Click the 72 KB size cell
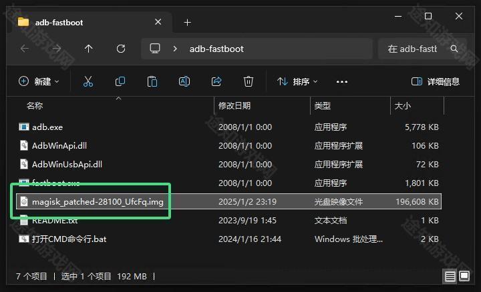 click(428, 165)
